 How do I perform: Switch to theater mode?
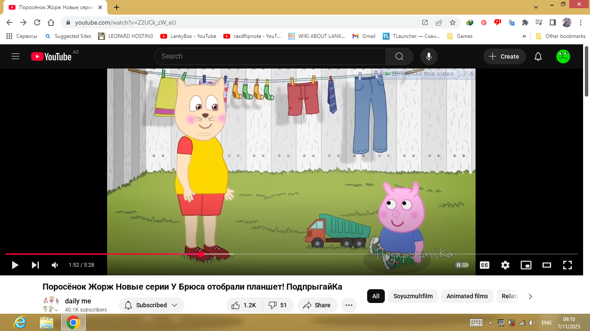pos(547,265)
